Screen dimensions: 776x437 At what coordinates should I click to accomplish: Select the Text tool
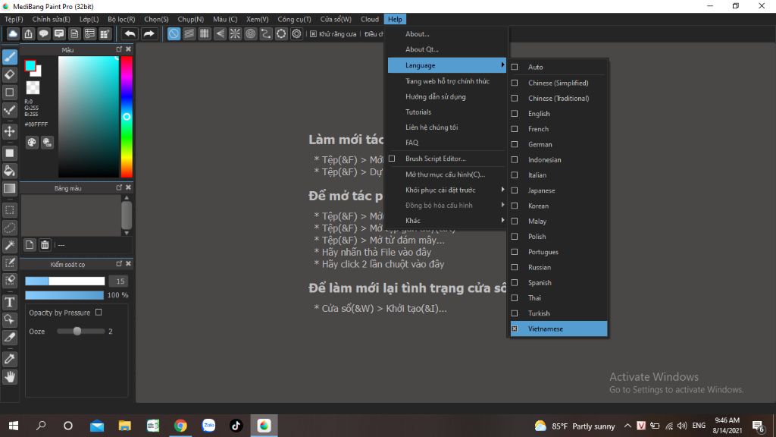[x=9, y=302]
